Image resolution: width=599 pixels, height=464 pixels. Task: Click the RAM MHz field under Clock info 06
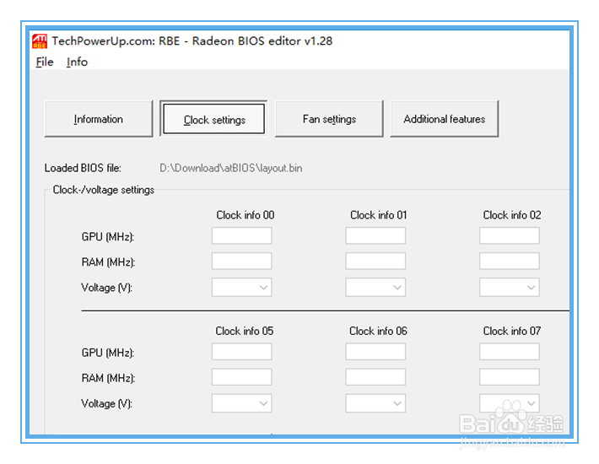point(375,377)
